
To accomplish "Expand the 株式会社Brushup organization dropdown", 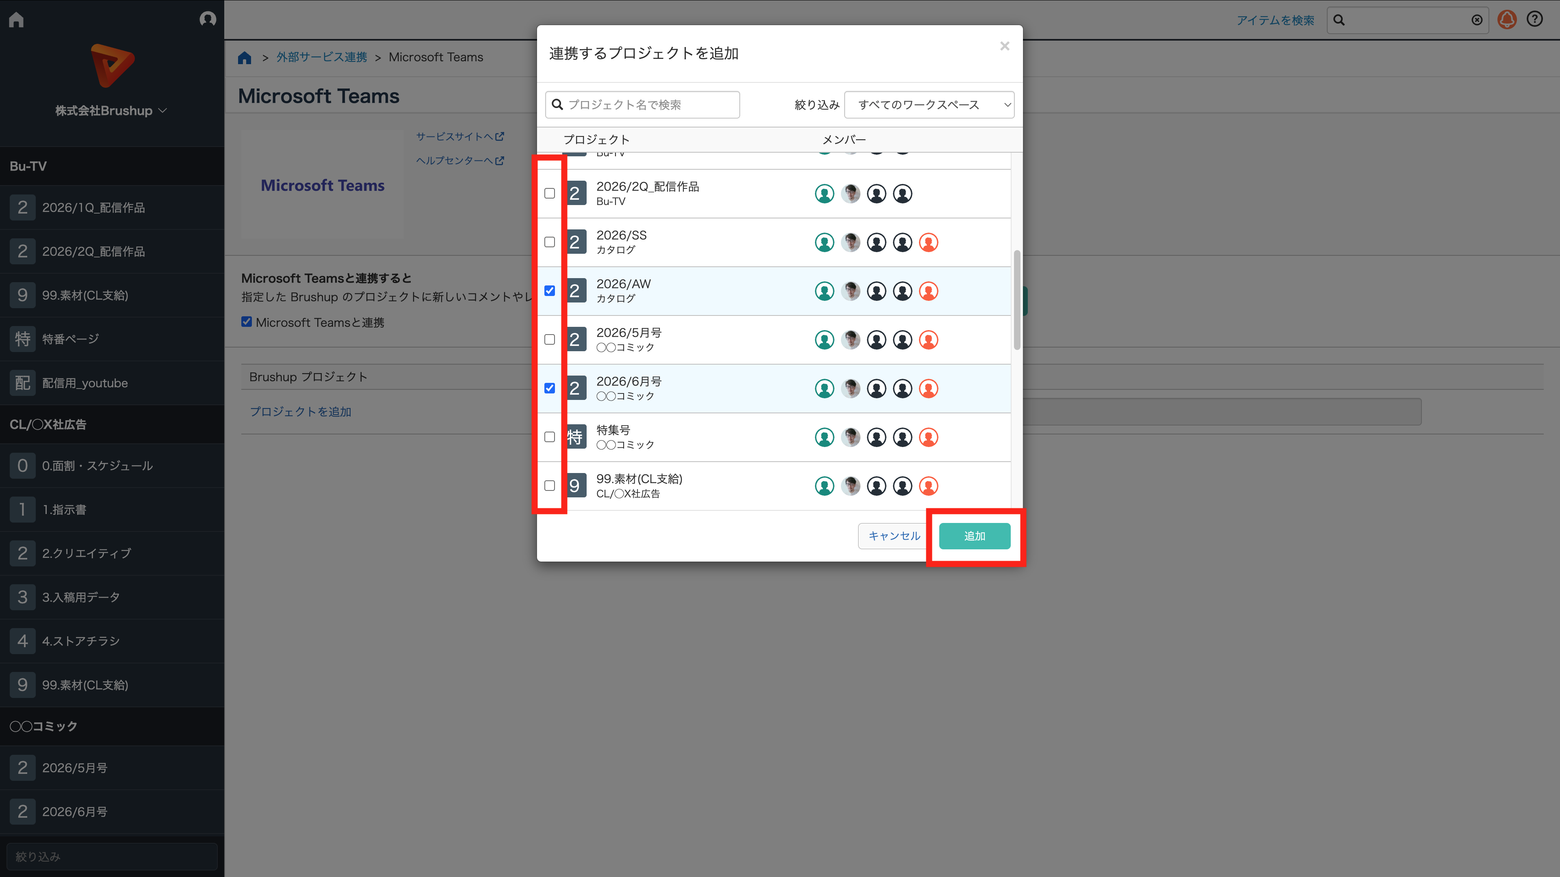I will (x=111, y=111).
